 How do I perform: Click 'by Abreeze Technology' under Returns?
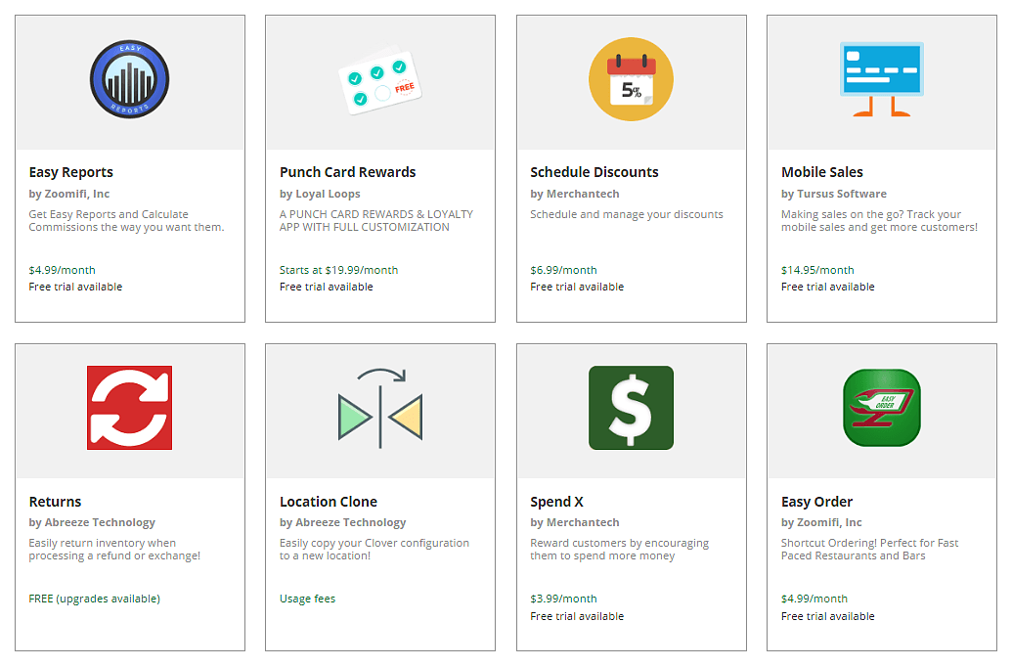pos(92,523)
